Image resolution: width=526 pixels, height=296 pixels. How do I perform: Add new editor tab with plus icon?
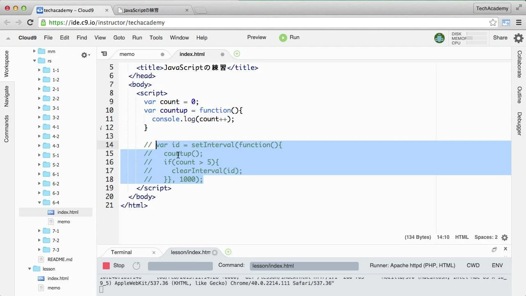pyautogui.click(x=237, y=54)
